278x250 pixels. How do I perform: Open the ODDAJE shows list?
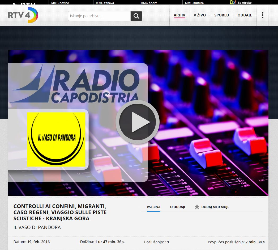tap(245, 15)
